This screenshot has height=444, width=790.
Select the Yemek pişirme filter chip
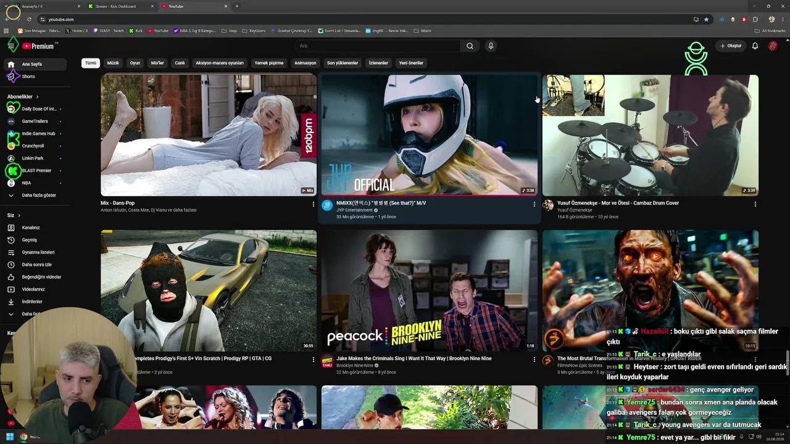pos(269,63)
